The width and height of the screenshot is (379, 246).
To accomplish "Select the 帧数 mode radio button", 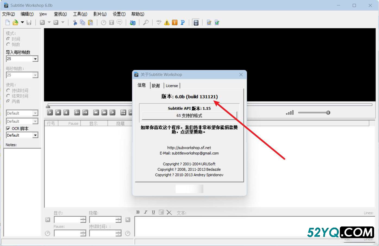I will 8,44.
